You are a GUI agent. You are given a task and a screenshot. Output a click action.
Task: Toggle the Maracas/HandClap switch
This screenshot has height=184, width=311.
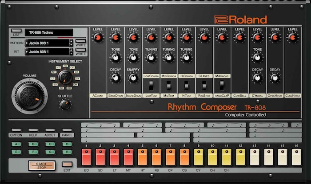222,85
